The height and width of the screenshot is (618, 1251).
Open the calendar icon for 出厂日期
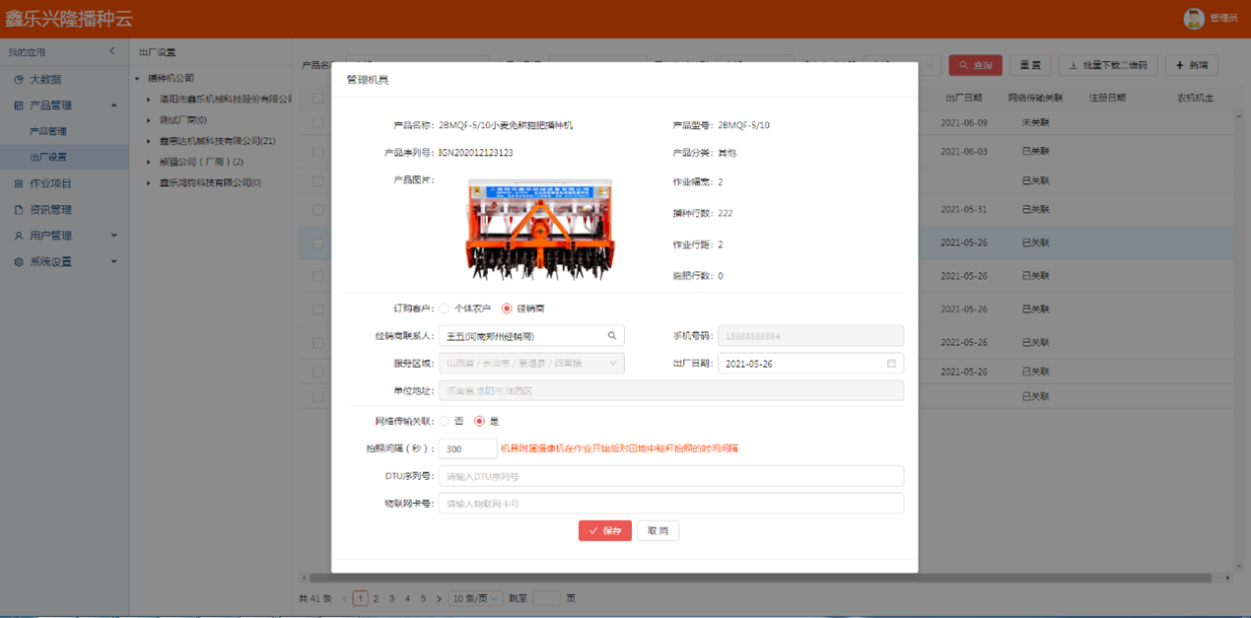[891, 364]
